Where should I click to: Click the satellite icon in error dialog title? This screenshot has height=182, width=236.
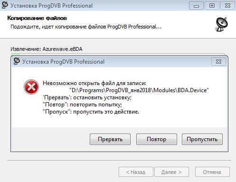(17, 61)
